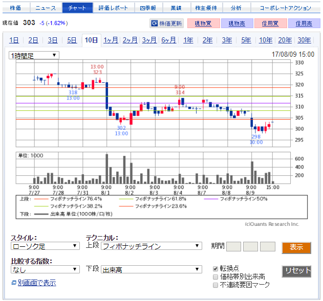Viewport: 323px width, 301px height.
Task: Open the 比較する指数 なし dropdown
Action: (45, 269)
